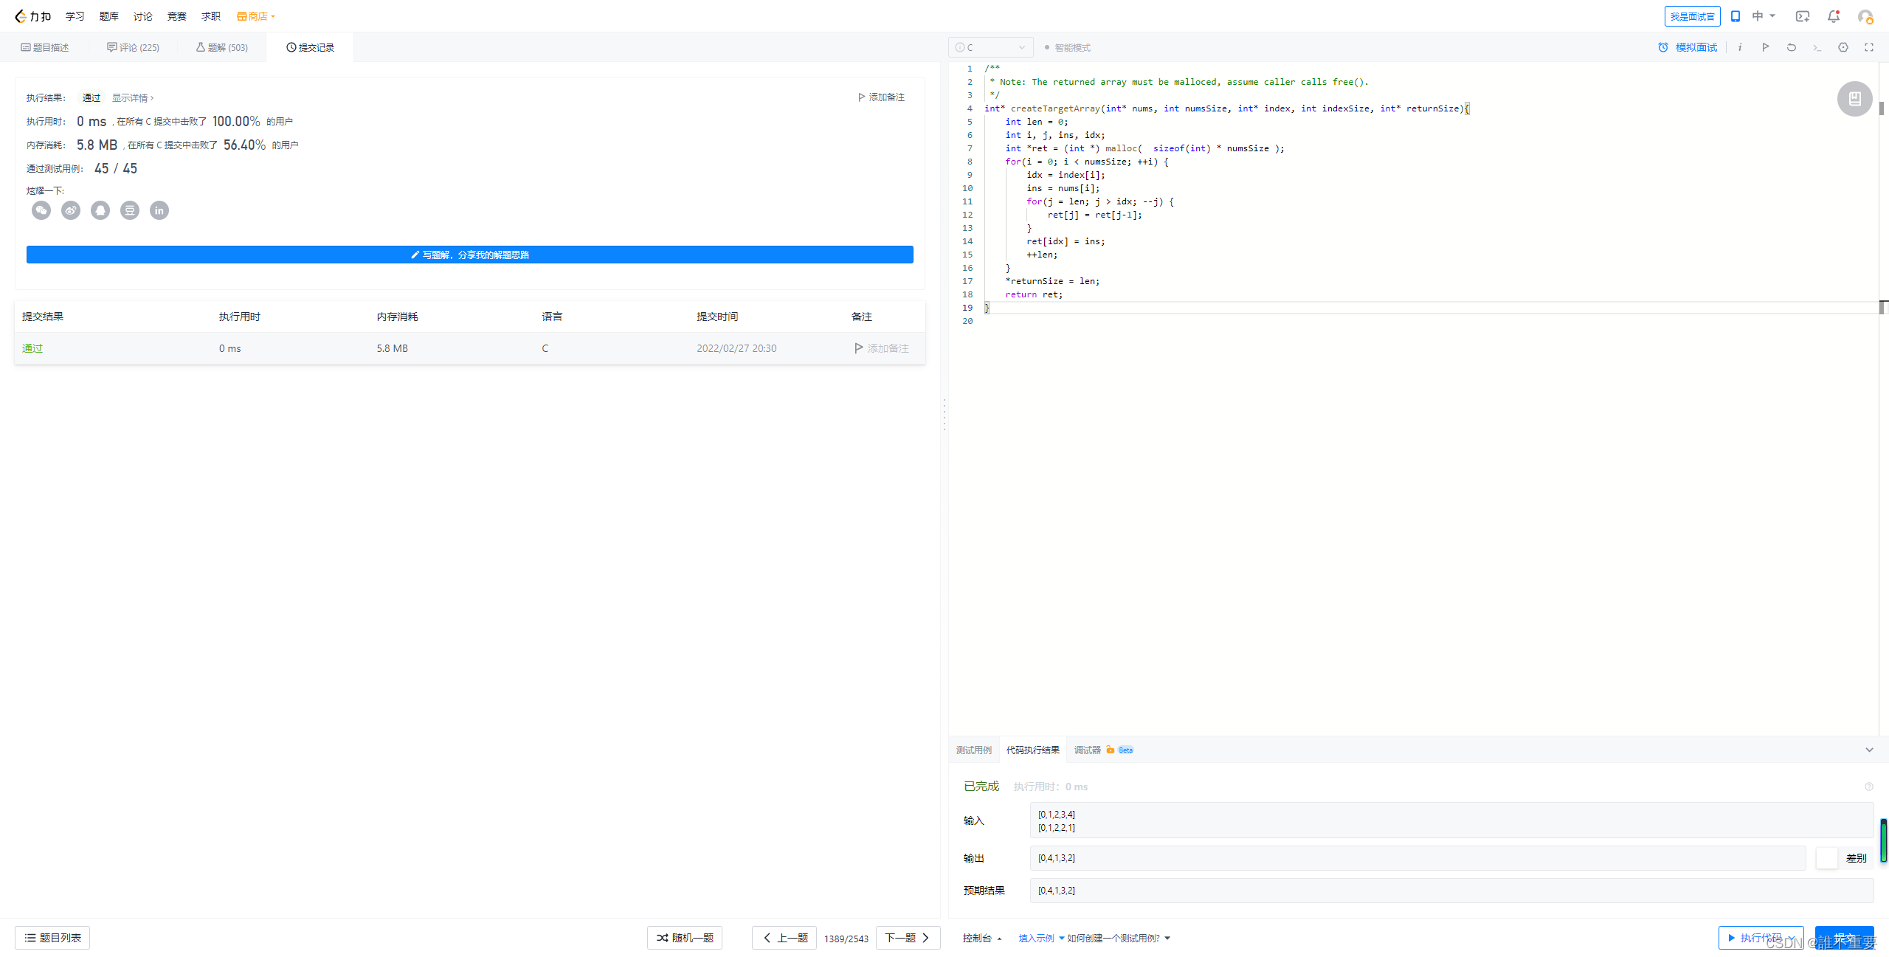Open the C language dropdown
The width and height of the screenshot is (1889, 957).
tap(990, 47)
